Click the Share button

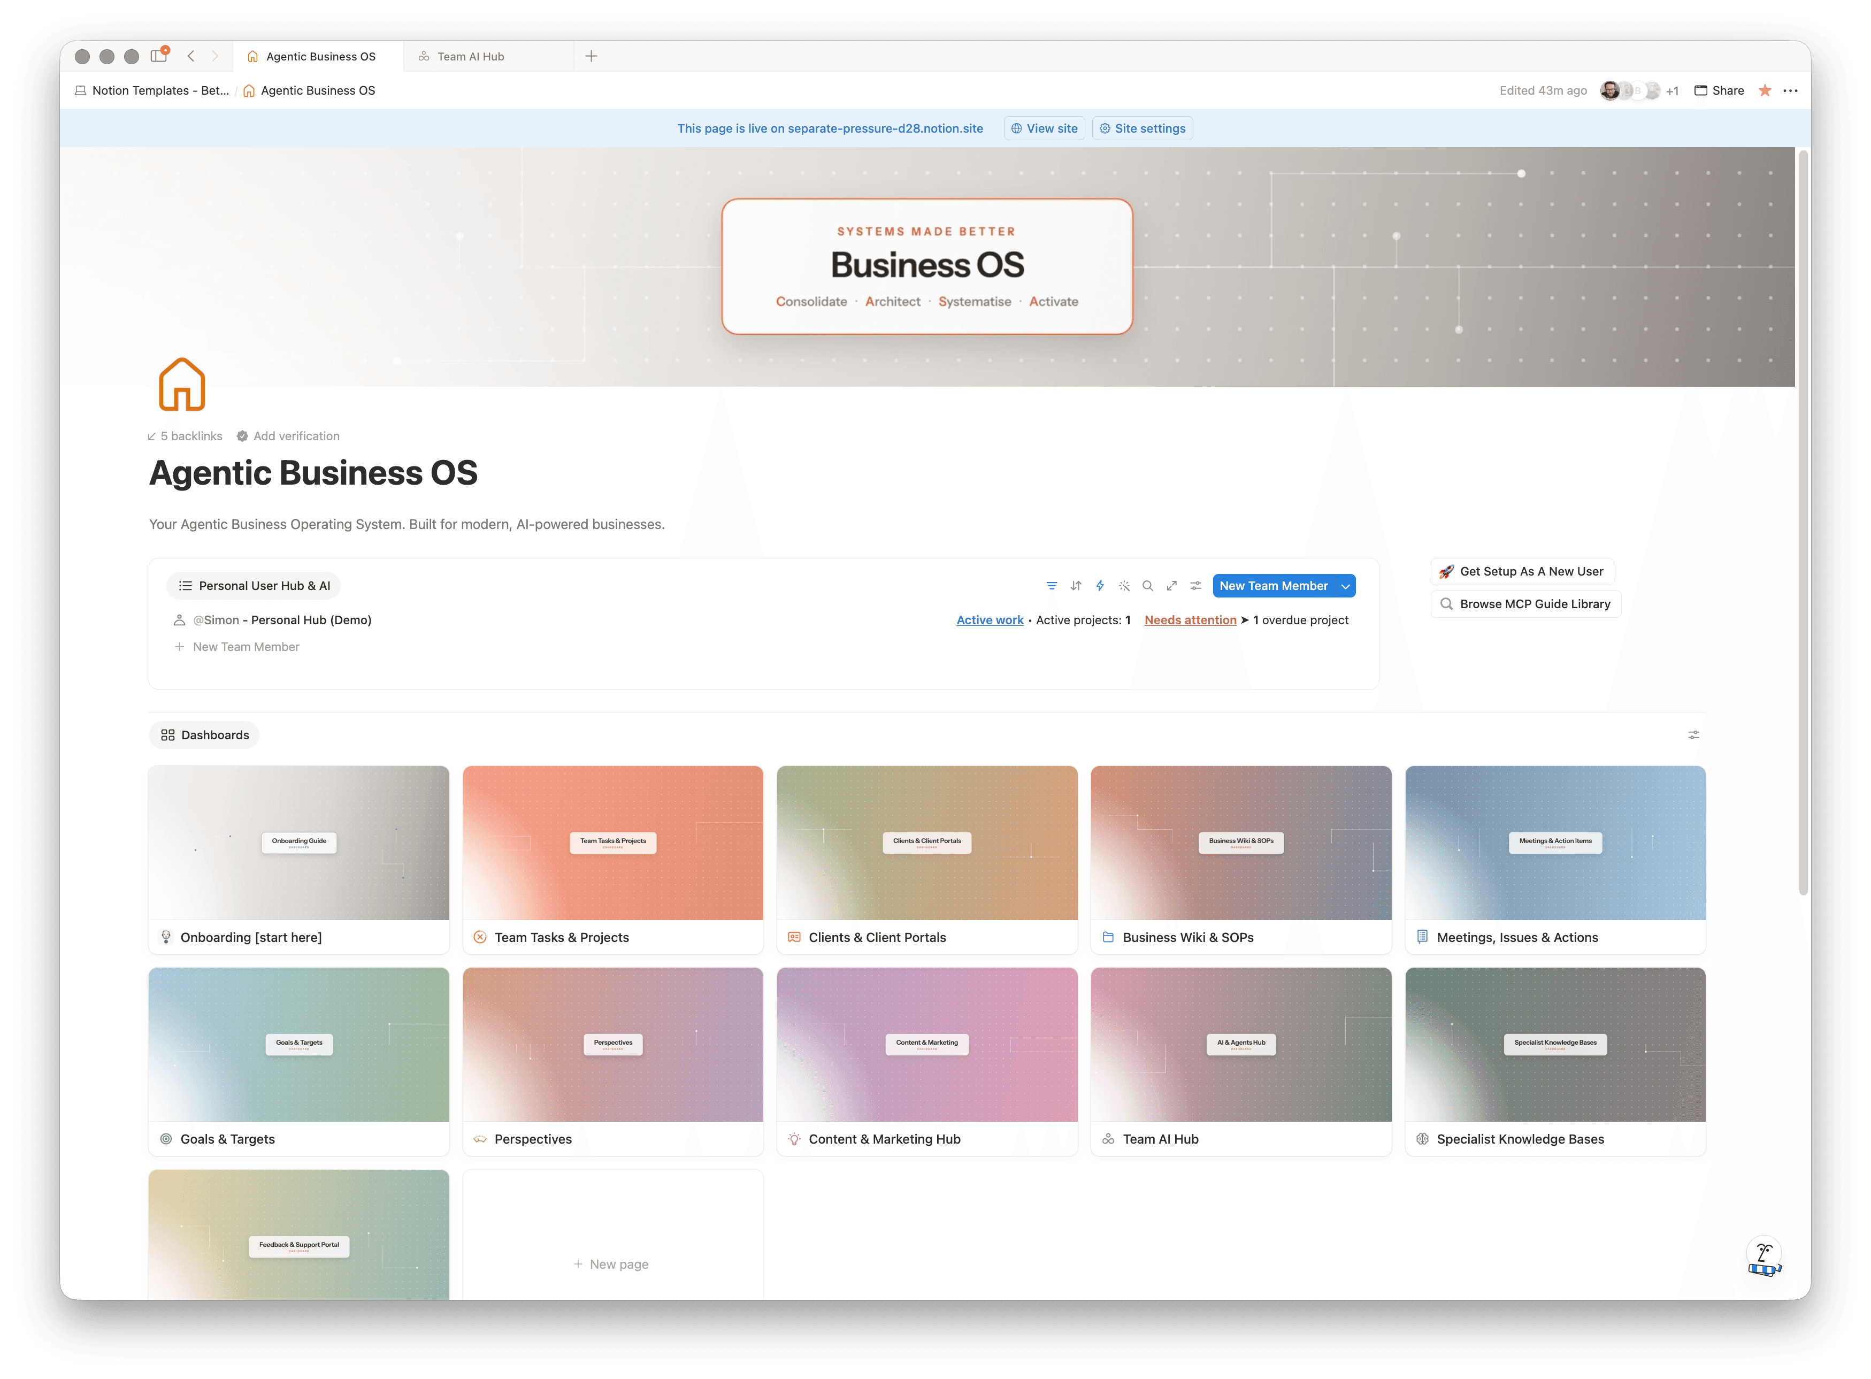pyautogui.click(x=1718, y=90)
